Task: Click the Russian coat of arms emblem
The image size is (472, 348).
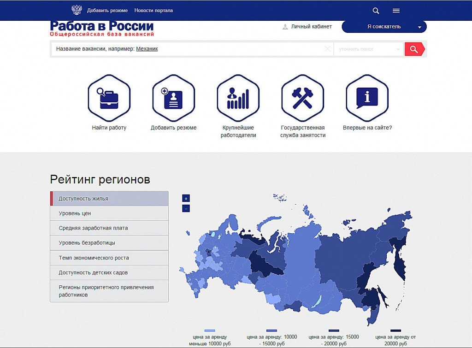Action: (77, 10)
